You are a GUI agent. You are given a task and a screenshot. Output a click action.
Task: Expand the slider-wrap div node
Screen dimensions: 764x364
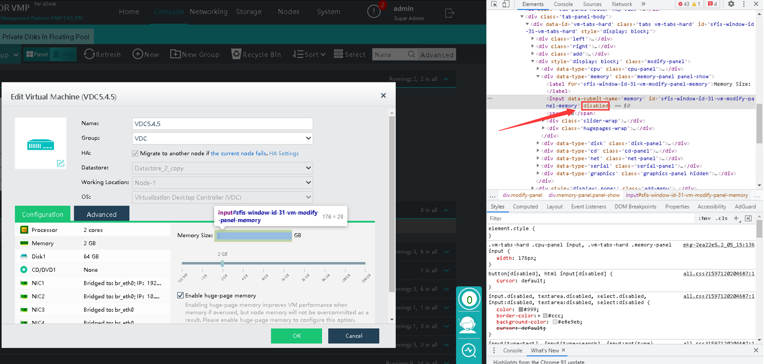pos(544,121)
